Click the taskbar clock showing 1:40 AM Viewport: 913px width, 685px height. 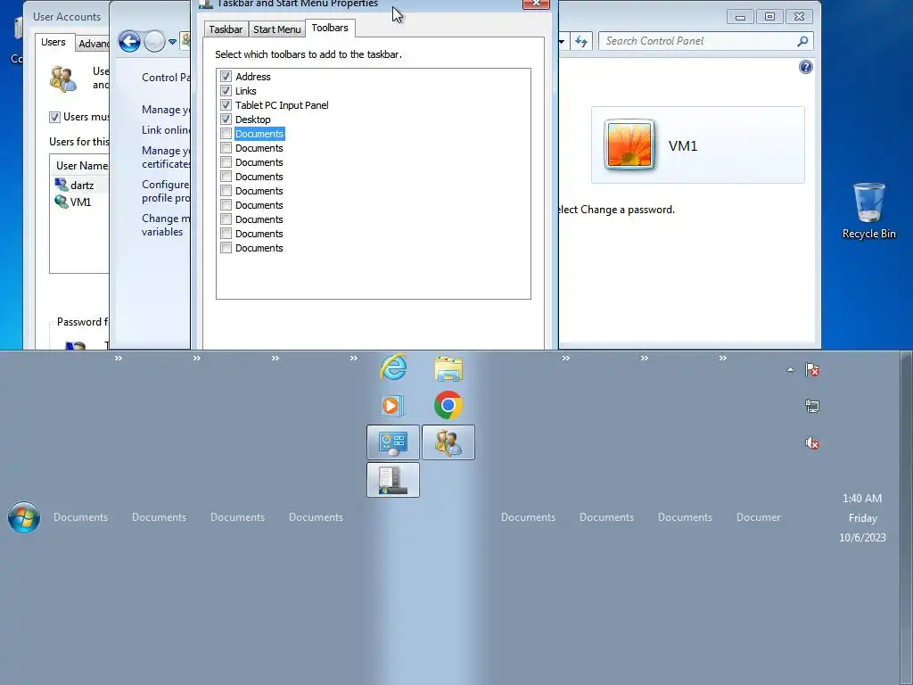click(x=862, y=517)
